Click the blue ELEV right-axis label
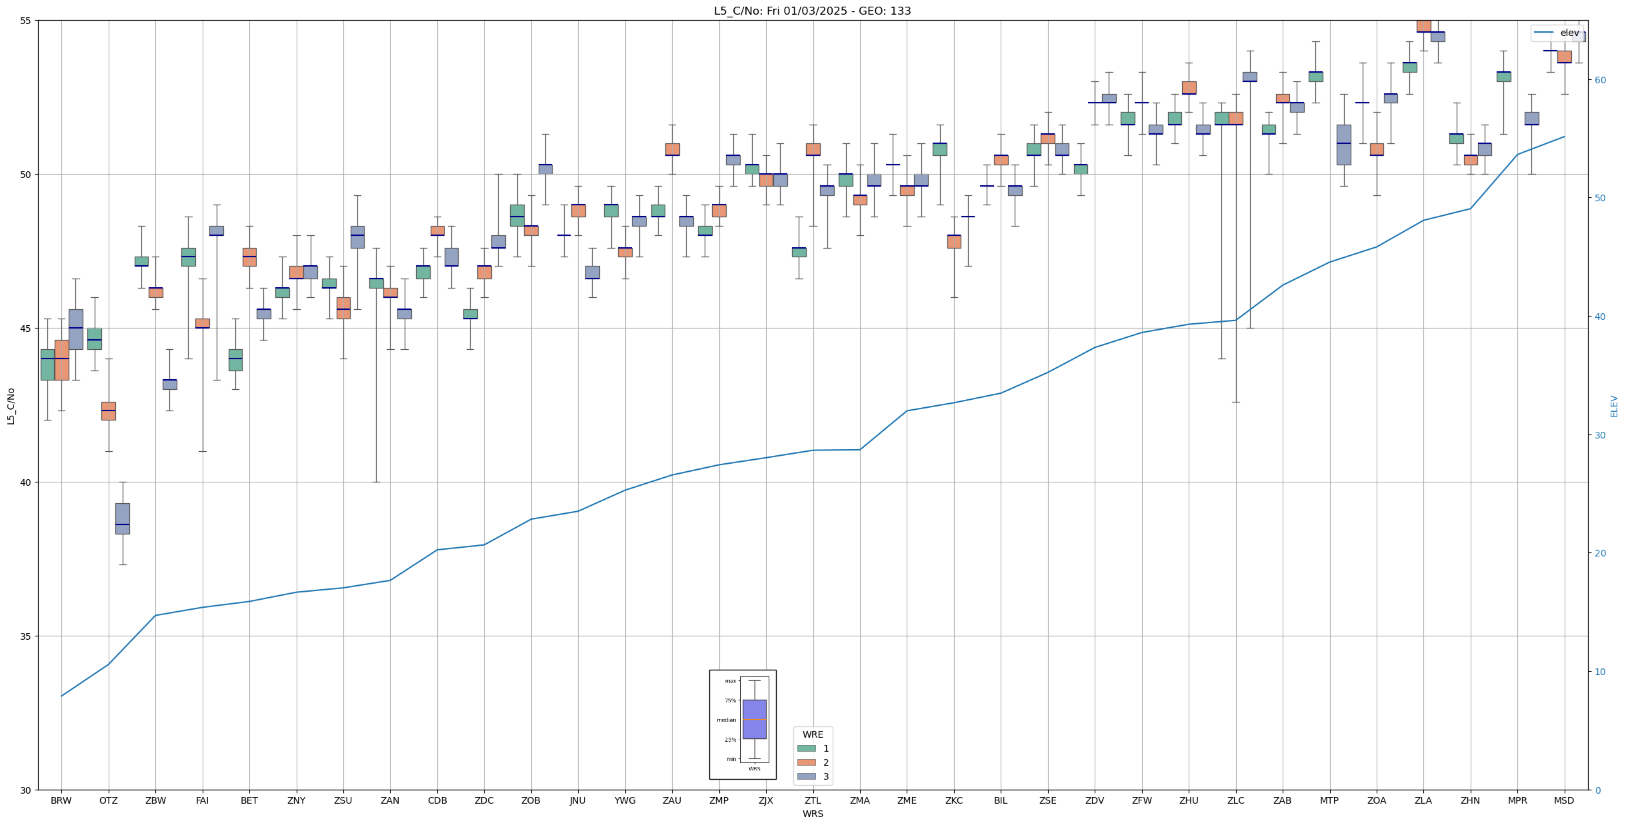This screenshot has width=1626, height=825. tap(1613, 406)
